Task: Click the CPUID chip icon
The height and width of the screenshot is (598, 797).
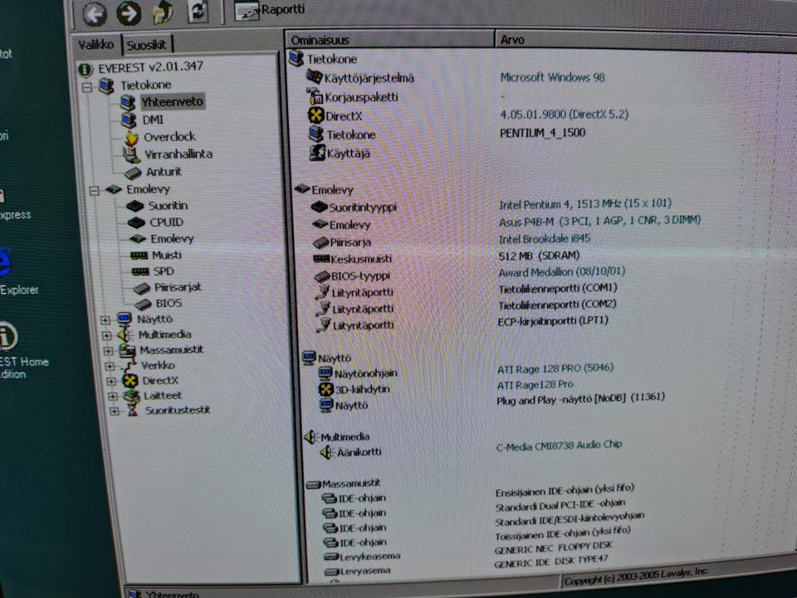Action: [136, 223]
